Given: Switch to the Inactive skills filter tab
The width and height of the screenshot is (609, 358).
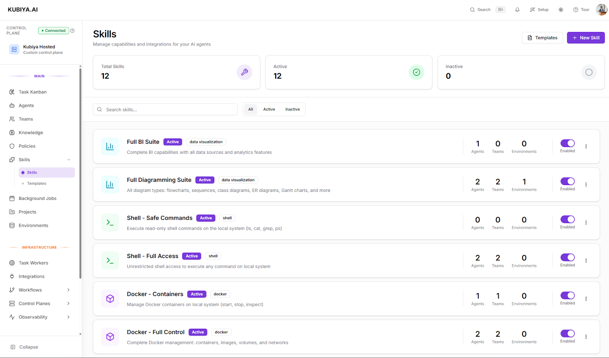Looking at the screenshot, I should click(x=292, y=109).
